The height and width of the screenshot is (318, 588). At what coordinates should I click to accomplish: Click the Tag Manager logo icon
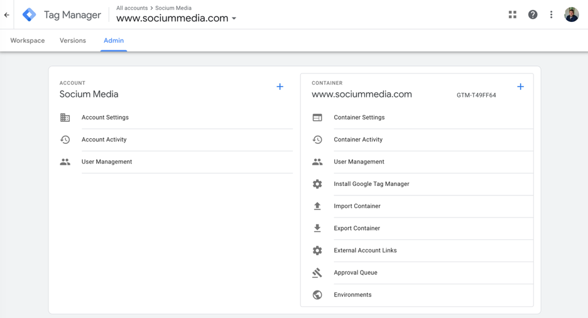[x=30, y=14]
